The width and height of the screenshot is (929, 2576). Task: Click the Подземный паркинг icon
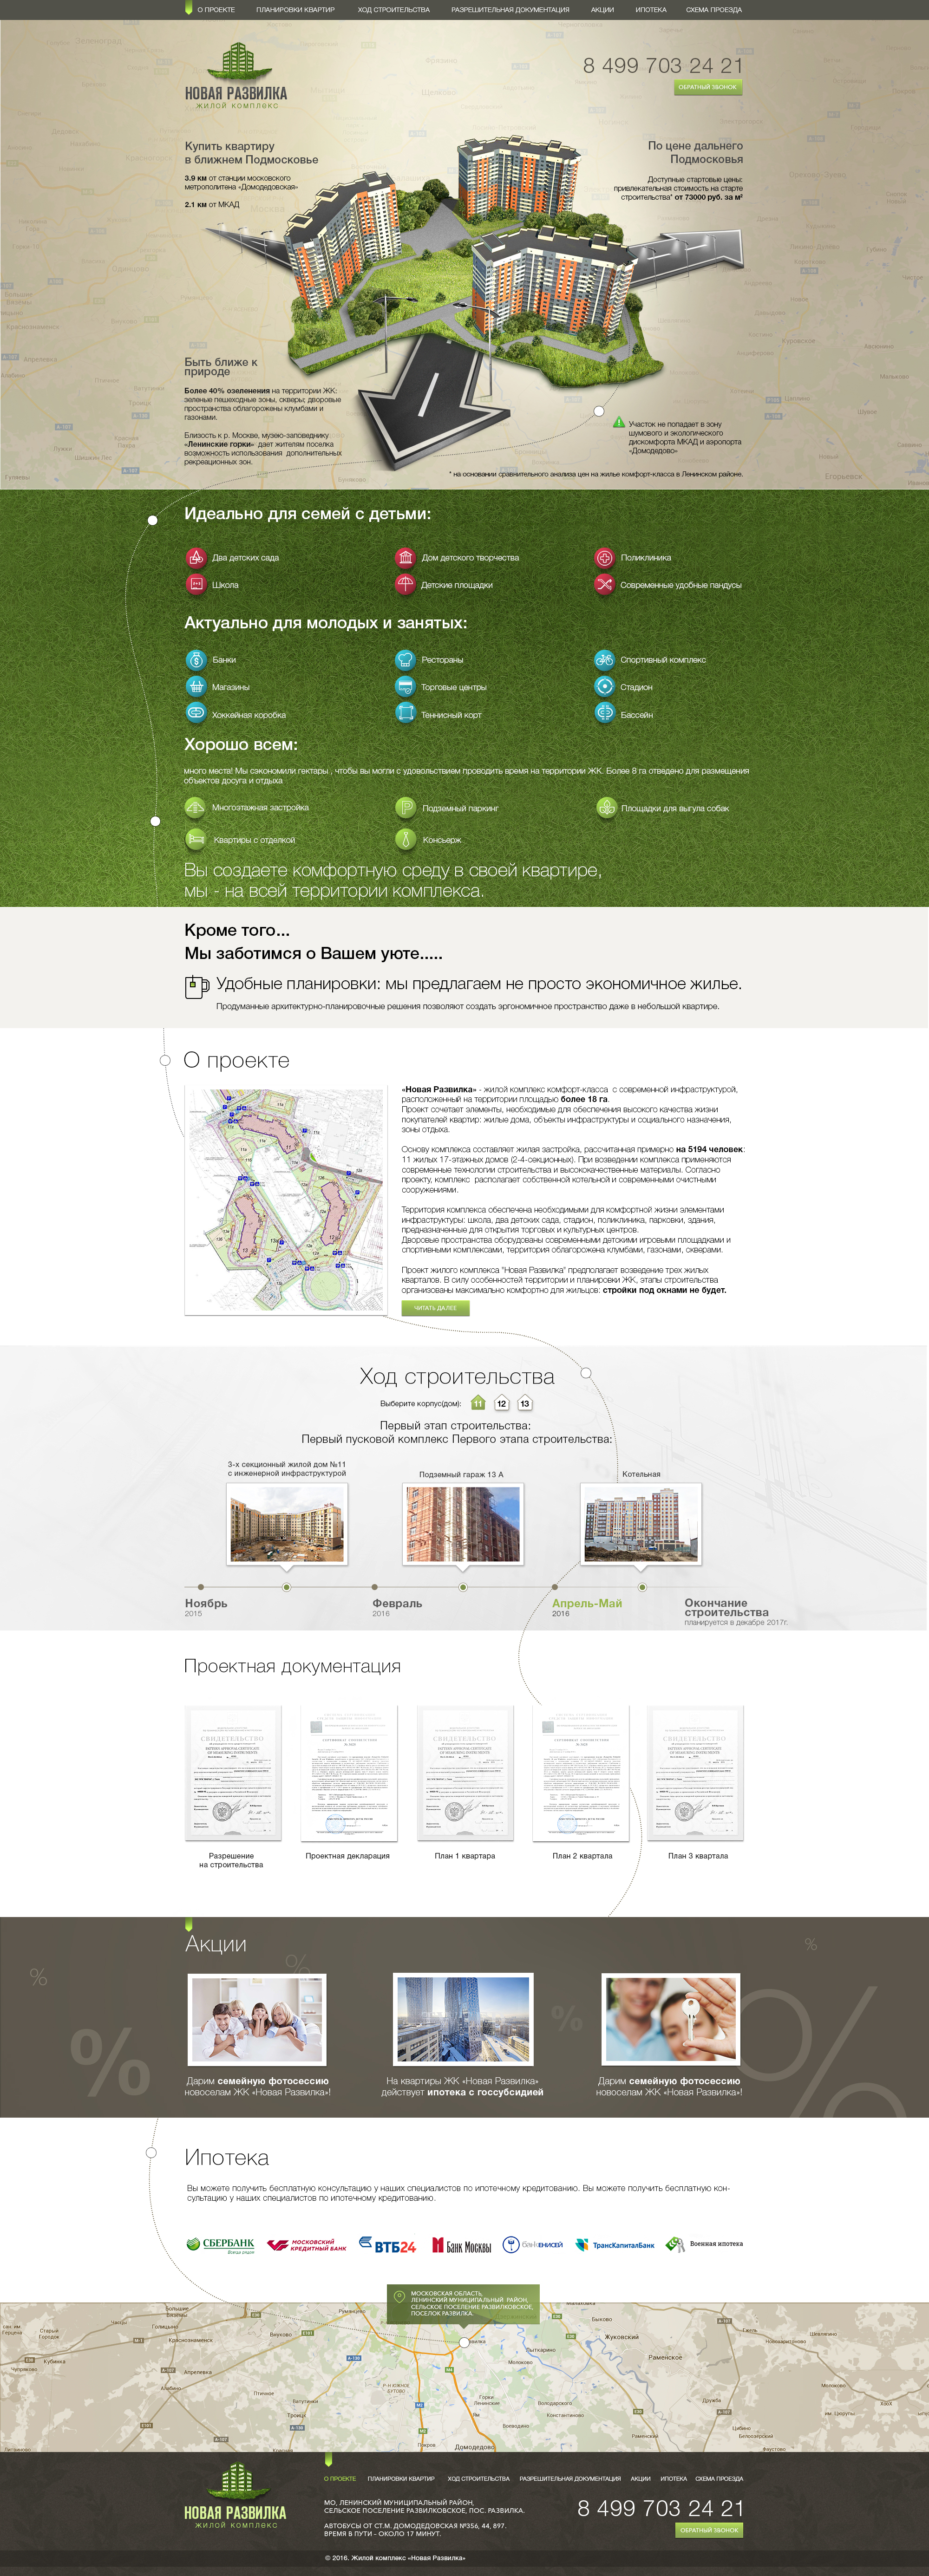coord(405,807)
